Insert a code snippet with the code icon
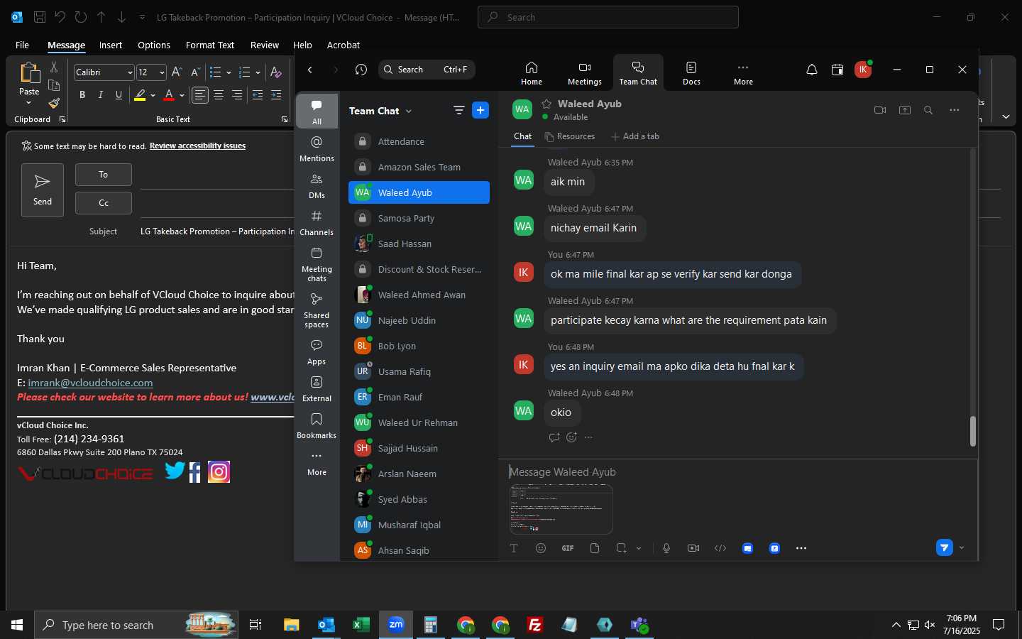Image resolution: width=1022 pixels, height=639 pixels. (x=720, y=548)
